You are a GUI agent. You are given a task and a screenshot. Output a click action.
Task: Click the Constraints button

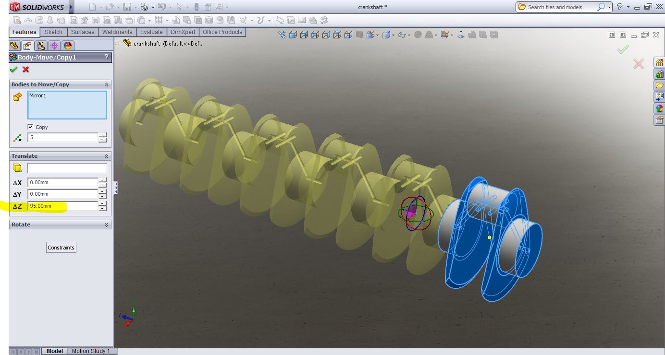61,247
